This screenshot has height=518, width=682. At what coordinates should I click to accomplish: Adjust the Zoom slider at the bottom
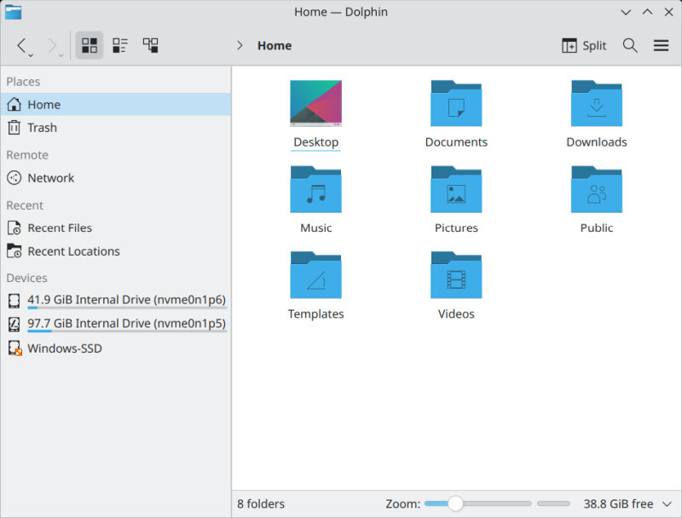[457, 504]
